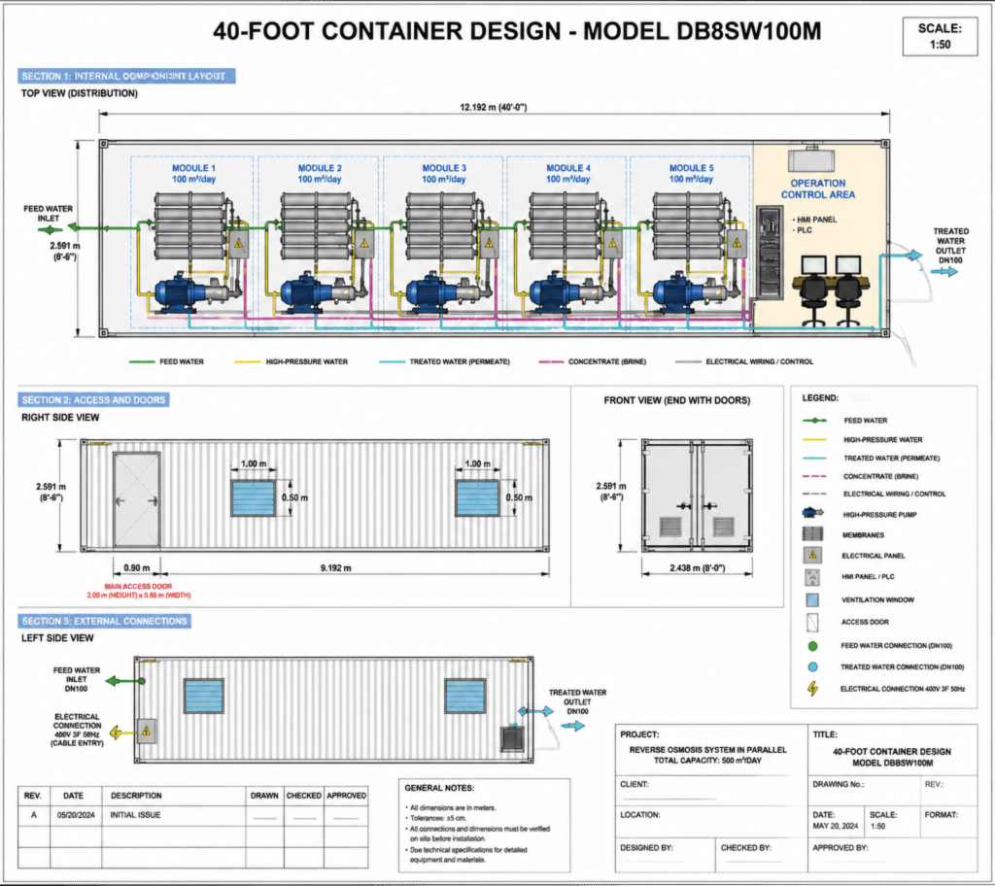
Task: Click the access door legend icon
Action: (812, 623)
